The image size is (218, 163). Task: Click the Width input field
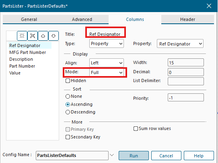pyautogui.click(x=186, y=62)
